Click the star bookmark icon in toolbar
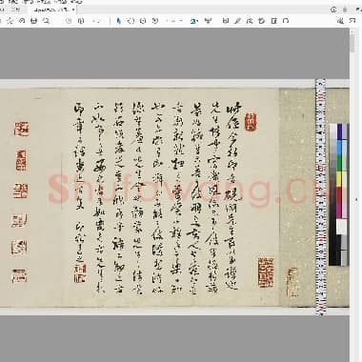The height and width of the screenshot is (362, 362). click(10, 21)
